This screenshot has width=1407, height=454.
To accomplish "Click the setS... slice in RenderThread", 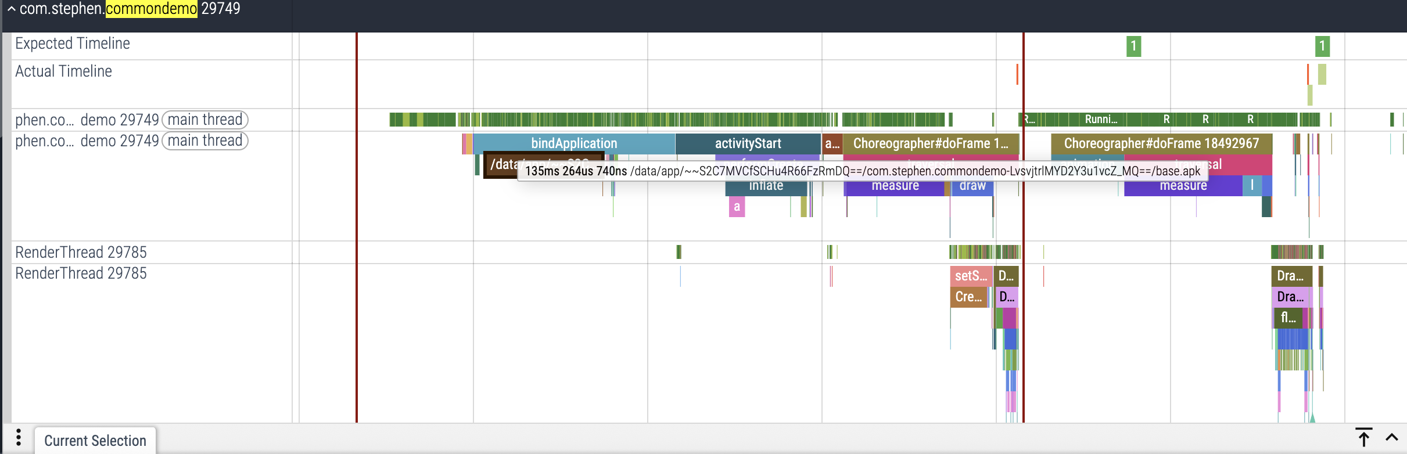I will (971, 276).
